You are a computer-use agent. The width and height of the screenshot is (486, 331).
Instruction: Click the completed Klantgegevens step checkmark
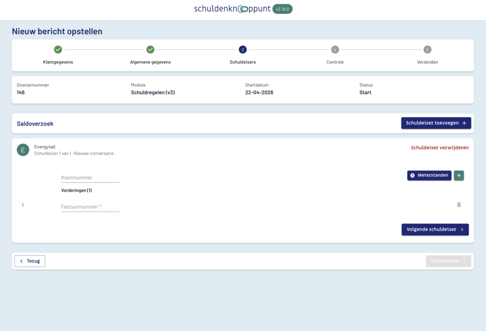[x=58, y=49]
